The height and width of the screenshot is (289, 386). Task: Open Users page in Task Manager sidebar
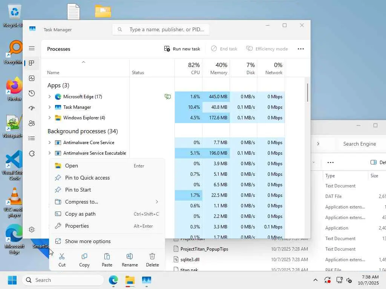(x=32, y=123)
